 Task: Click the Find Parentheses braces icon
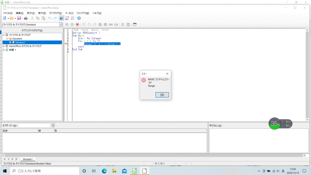click(x=116, y=25)
